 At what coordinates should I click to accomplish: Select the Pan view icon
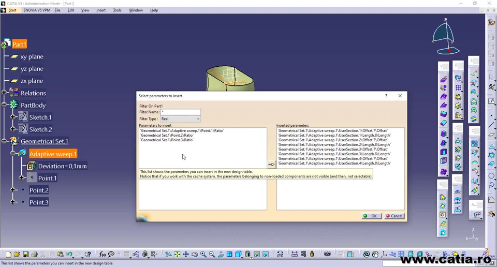tap(186, 254)
